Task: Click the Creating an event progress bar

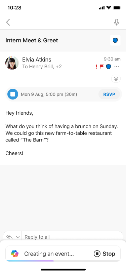Action: [x=63, y=261]
